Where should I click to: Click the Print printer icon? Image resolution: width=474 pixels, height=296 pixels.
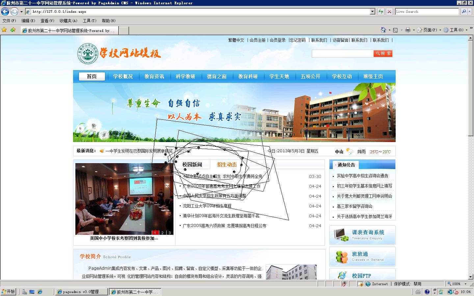[408, 30]
